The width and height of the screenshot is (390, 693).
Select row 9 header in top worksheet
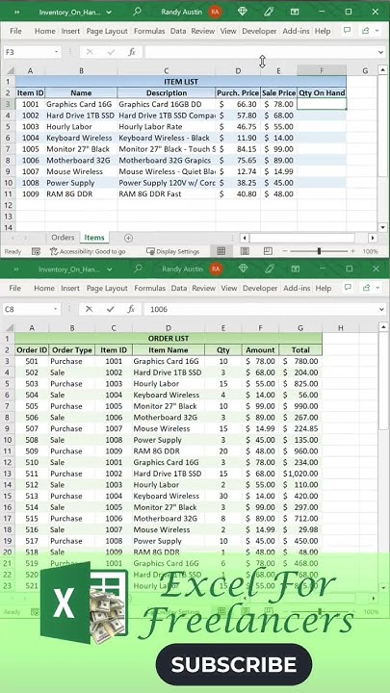point(8,171)
